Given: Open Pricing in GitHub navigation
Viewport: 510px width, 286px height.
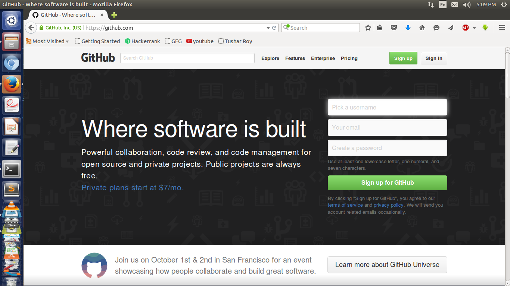Looking at the screenshot, I should (349, 58).
